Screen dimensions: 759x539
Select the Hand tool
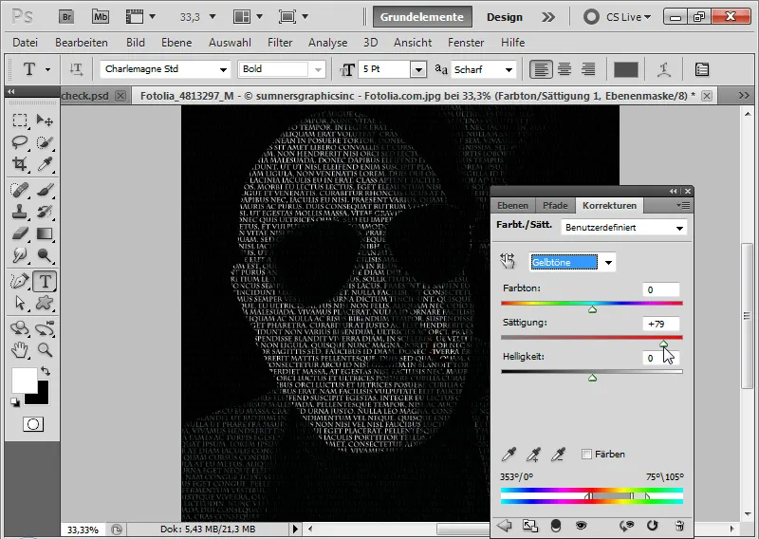(x=20, y=349)
